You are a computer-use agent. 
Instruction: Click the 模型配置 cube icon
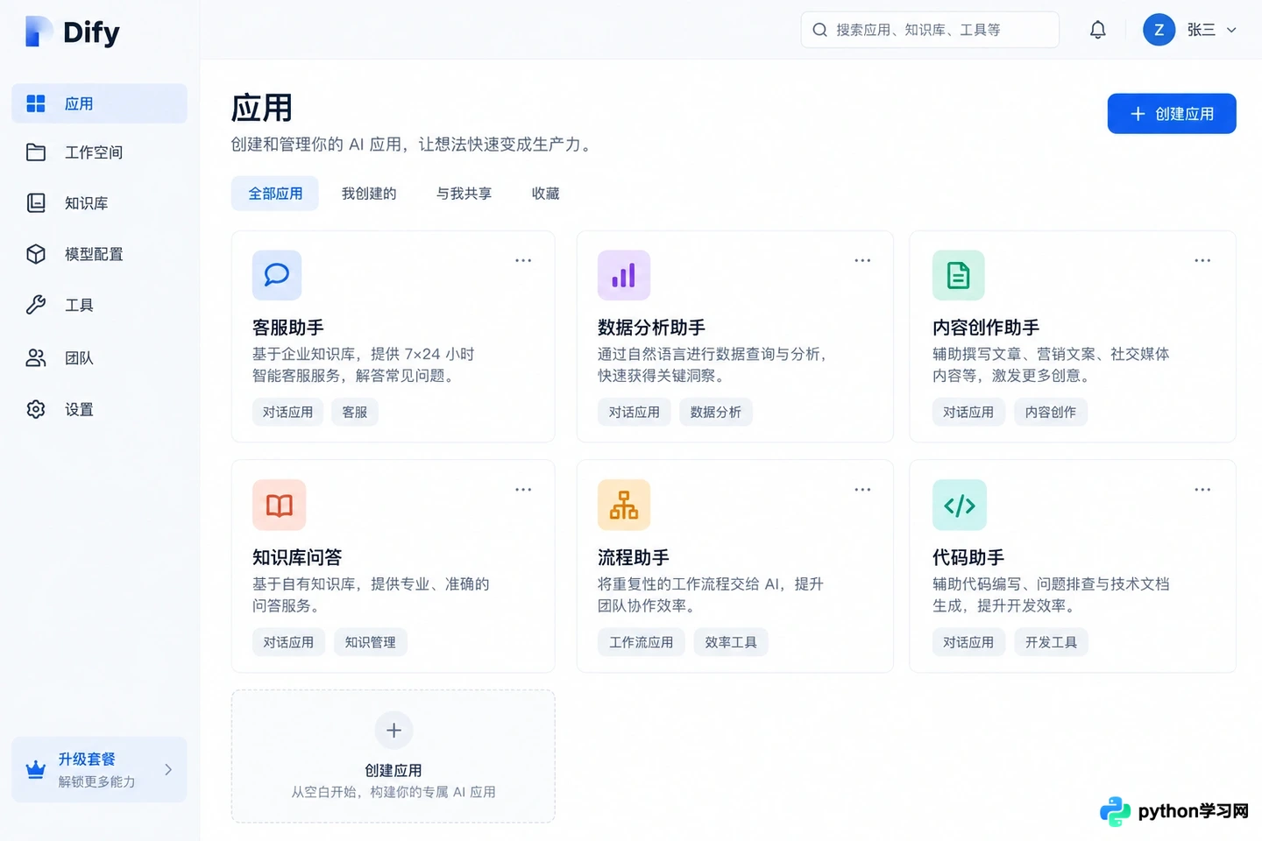[36, 254]
